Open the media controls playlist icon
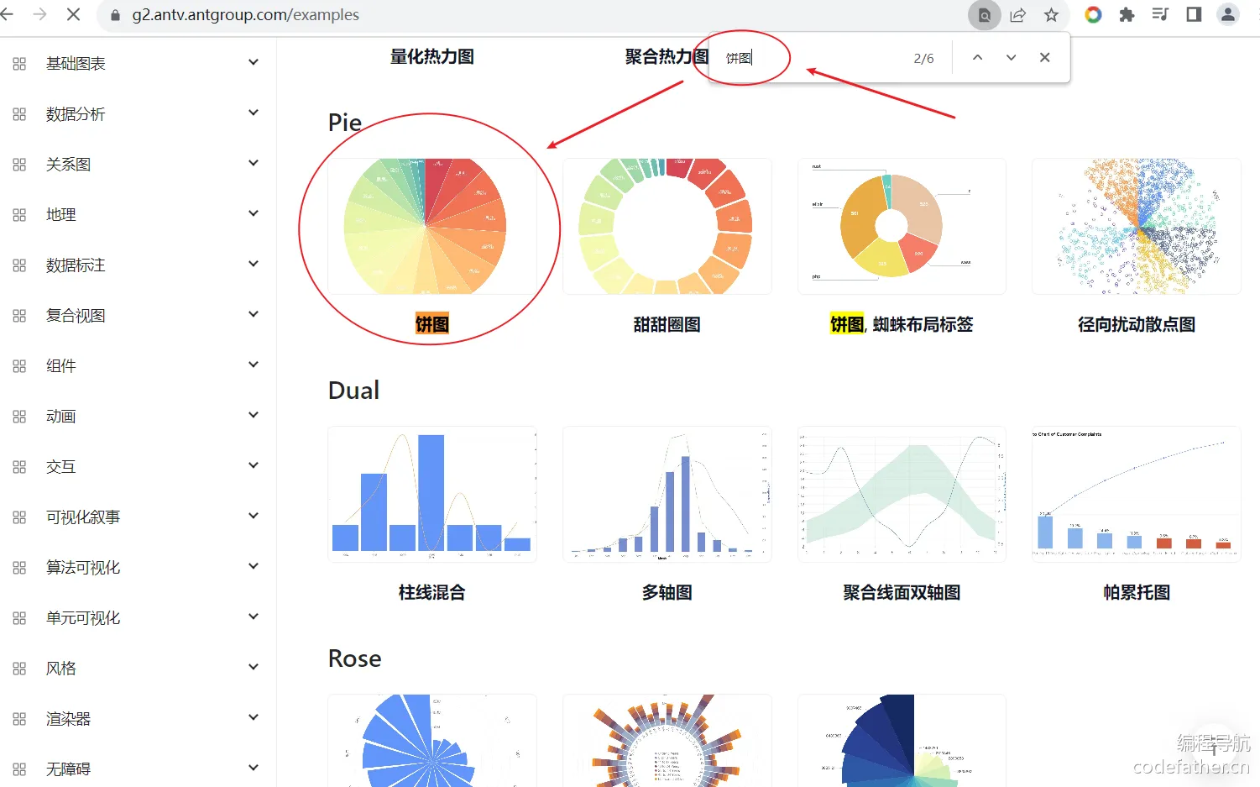 point(1160,14)
